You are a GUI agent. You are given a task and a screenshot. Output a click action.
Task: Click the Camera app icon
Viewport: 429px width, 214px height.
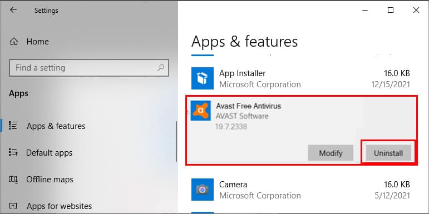coord(203,190)
